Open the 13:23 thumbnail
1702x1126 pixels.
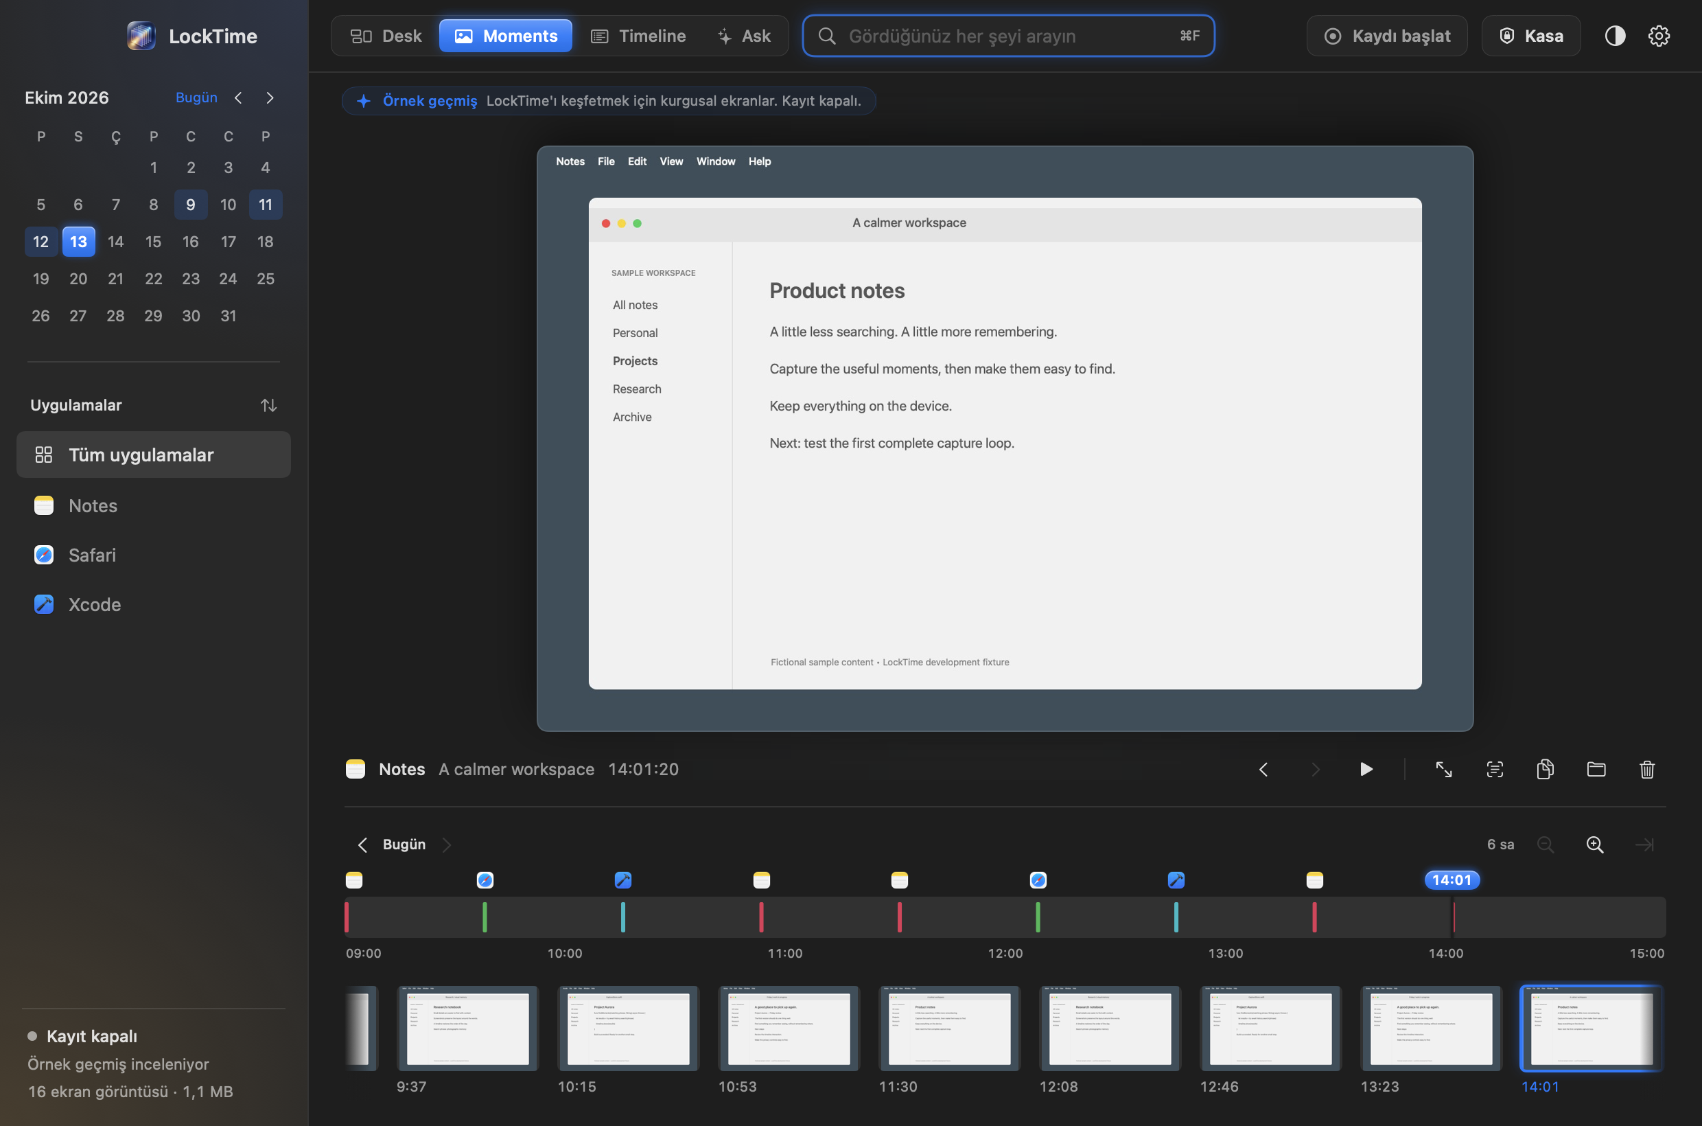click(1431, 1029)
